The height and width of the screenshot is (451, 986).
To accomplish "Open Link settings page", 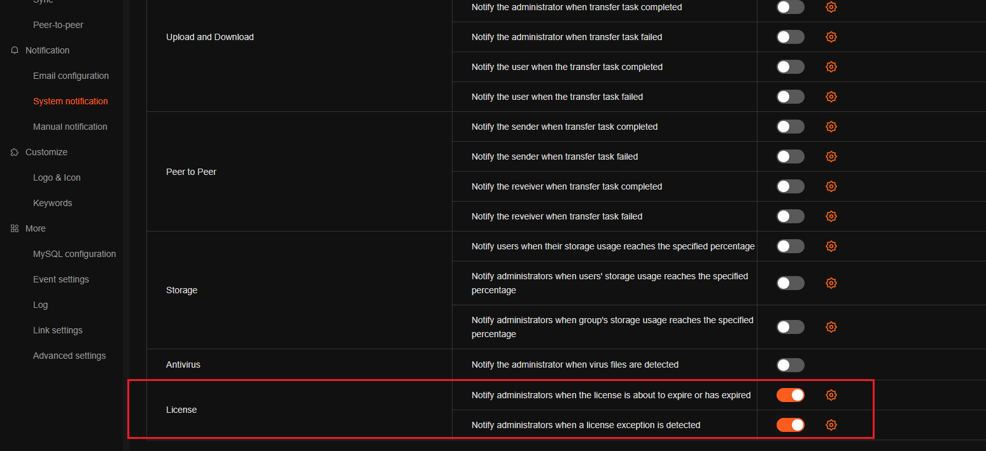I will [58, 330].
